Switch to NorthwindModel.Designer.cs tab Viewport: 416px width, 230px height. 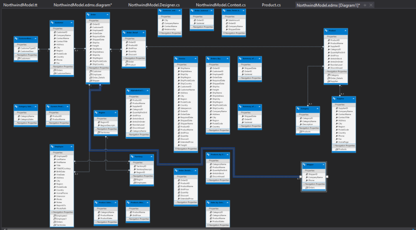(x=154, y=5)
